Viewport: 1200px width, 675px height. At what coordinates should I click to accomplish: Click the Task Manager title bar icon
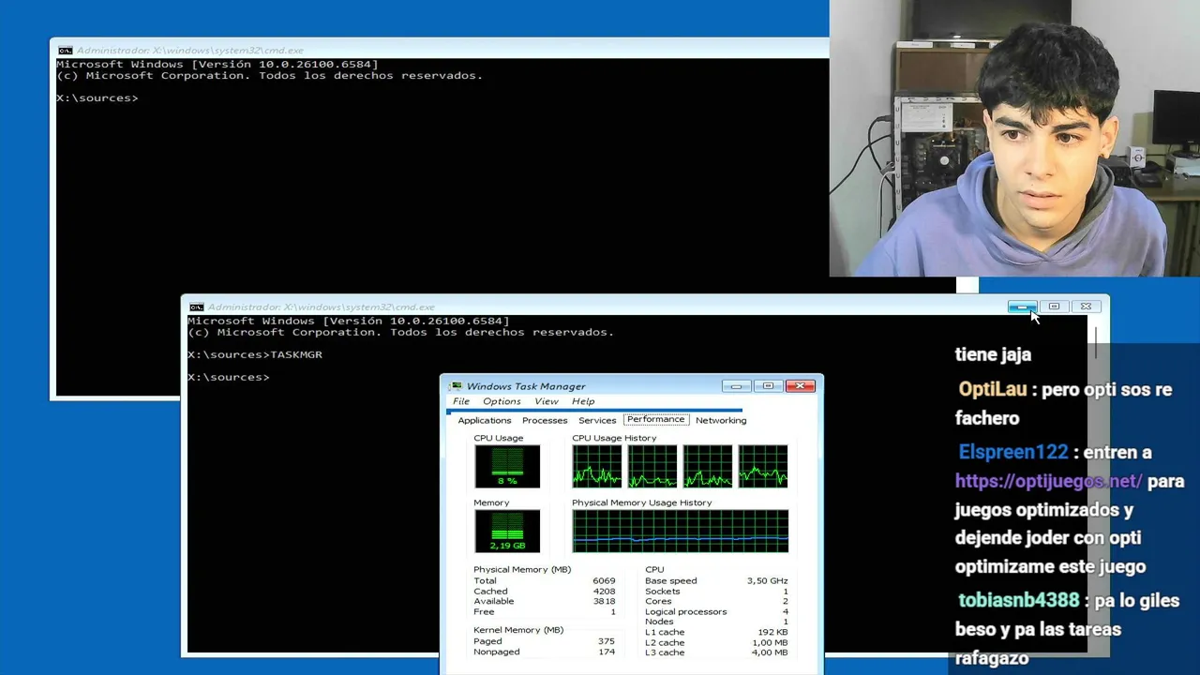(456, 386)
